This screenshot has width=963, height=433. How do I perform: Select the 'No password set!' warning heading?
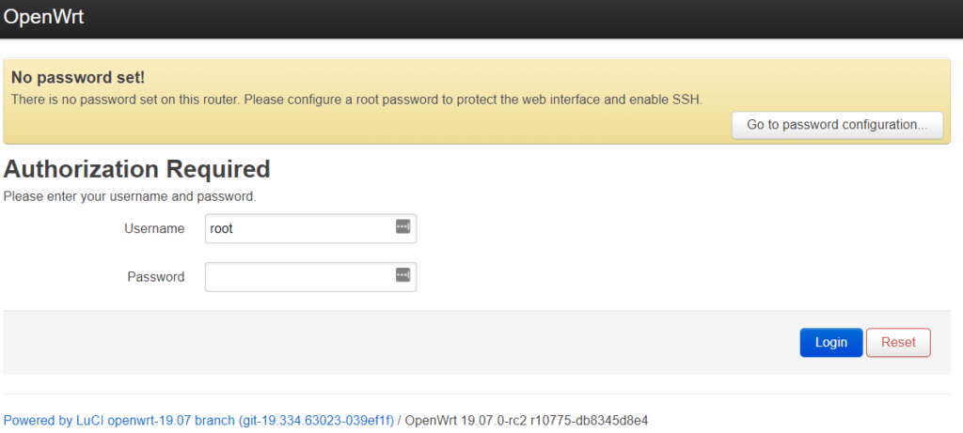[78, 78]
